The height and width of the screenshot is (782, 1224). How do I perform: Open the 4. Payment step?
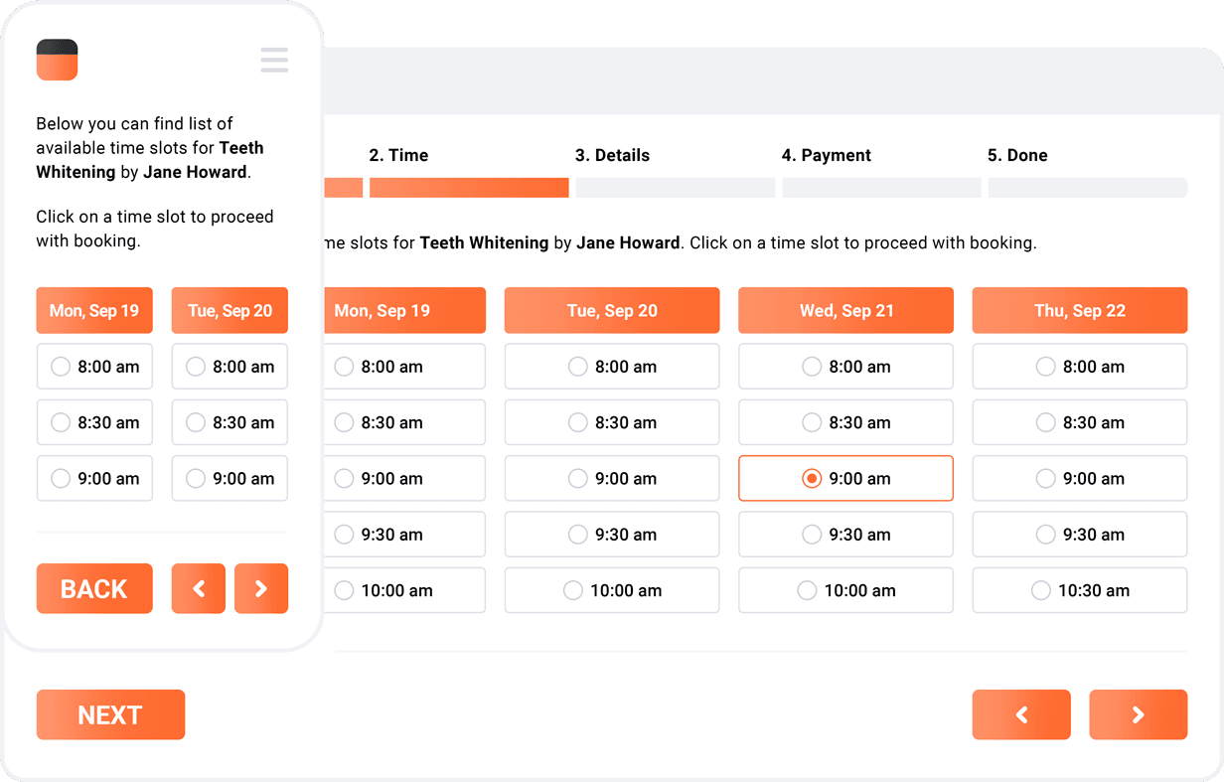coord(826,155)
